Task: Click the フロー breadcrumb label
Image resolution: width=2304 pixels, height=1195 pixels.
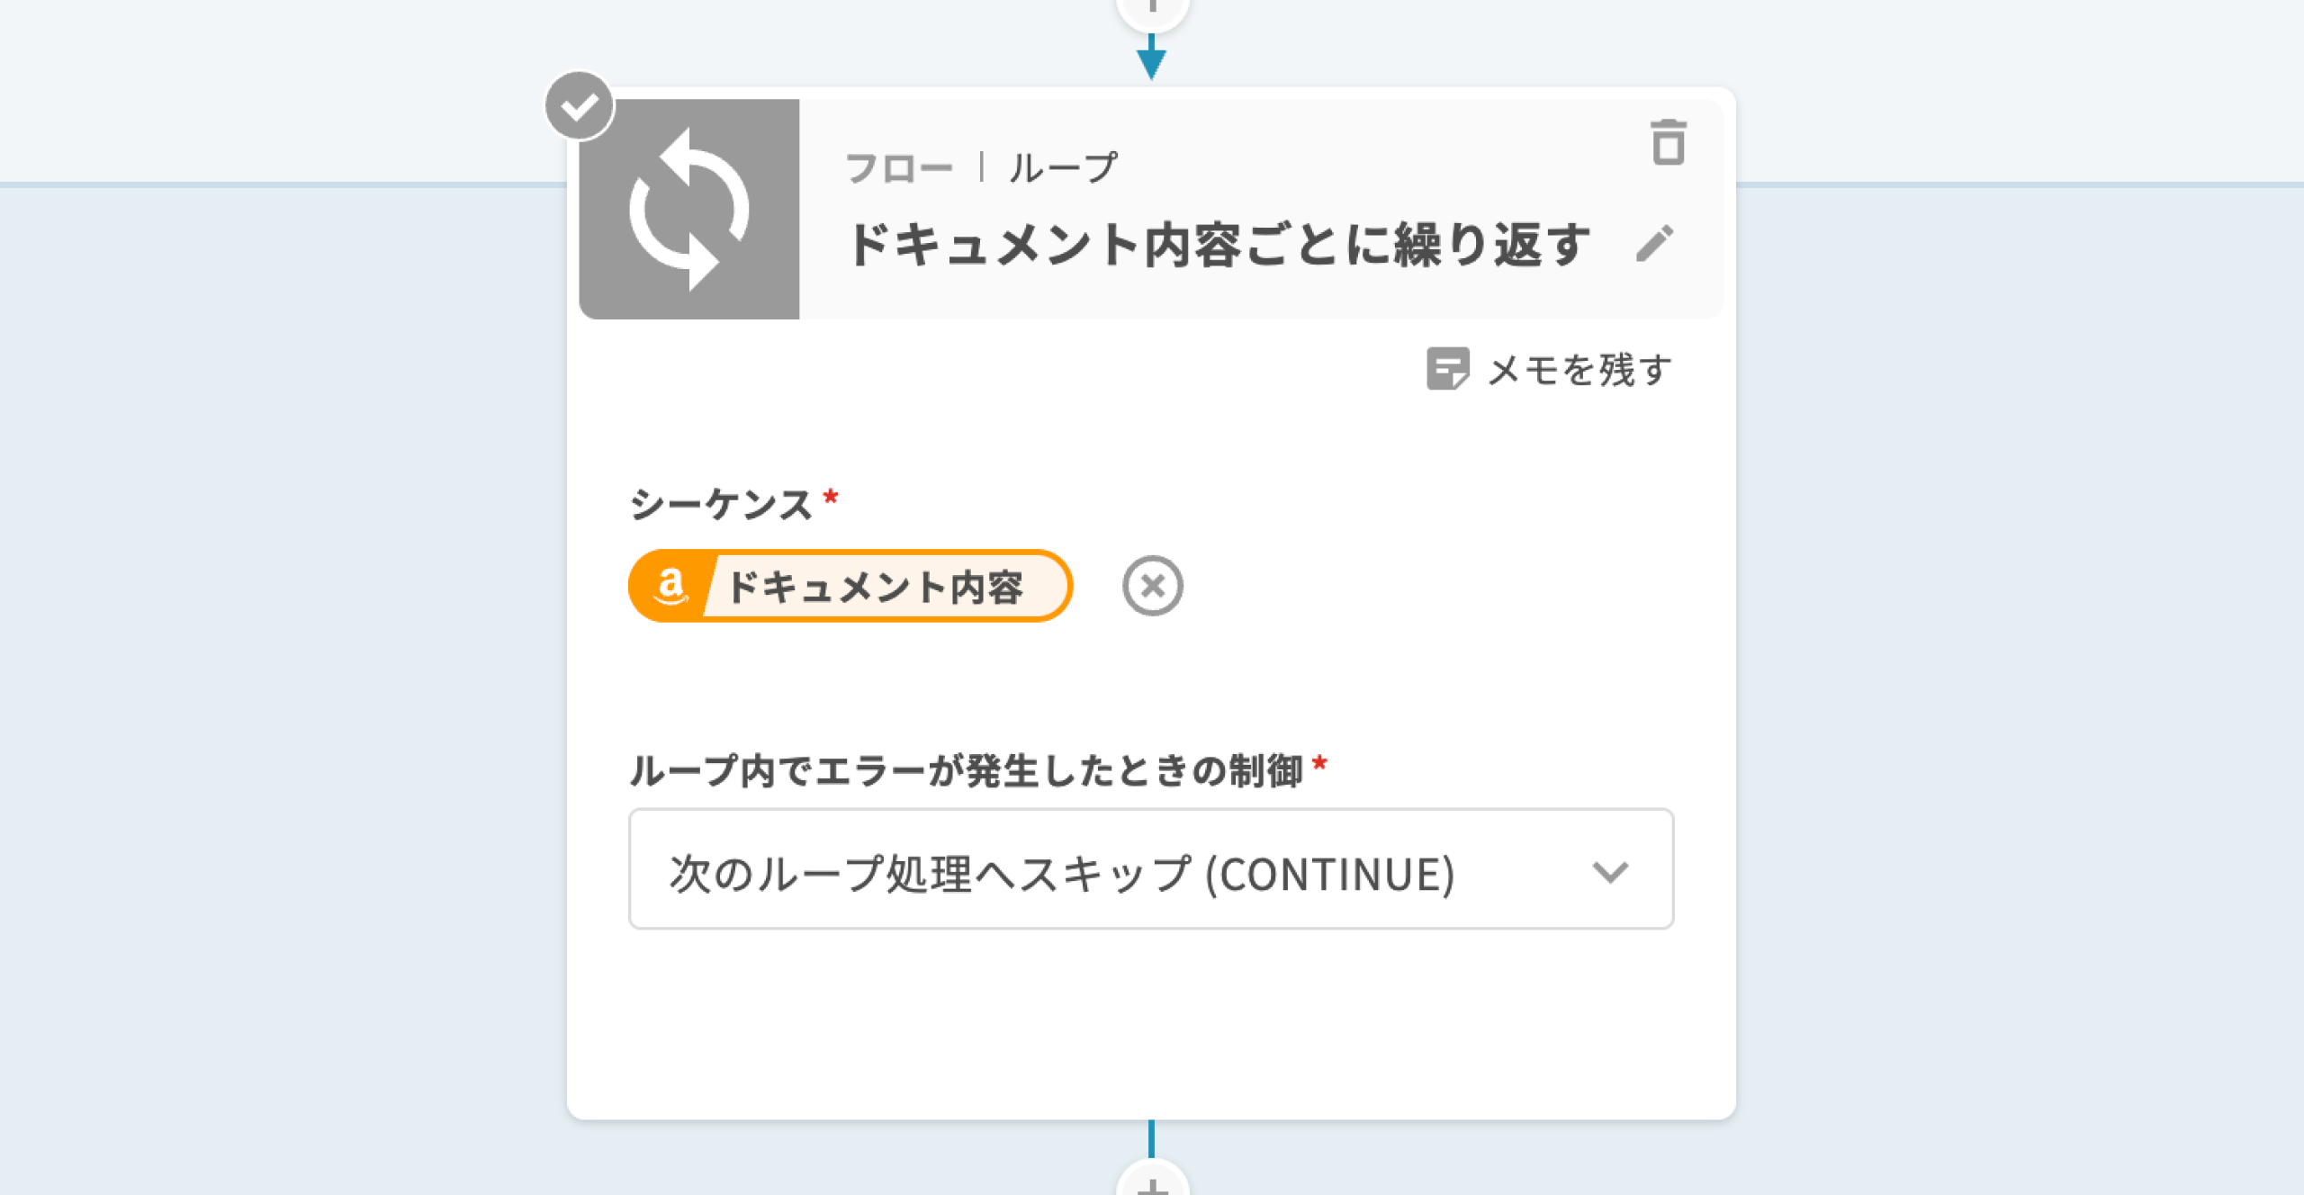Action: tap(898, 168)
